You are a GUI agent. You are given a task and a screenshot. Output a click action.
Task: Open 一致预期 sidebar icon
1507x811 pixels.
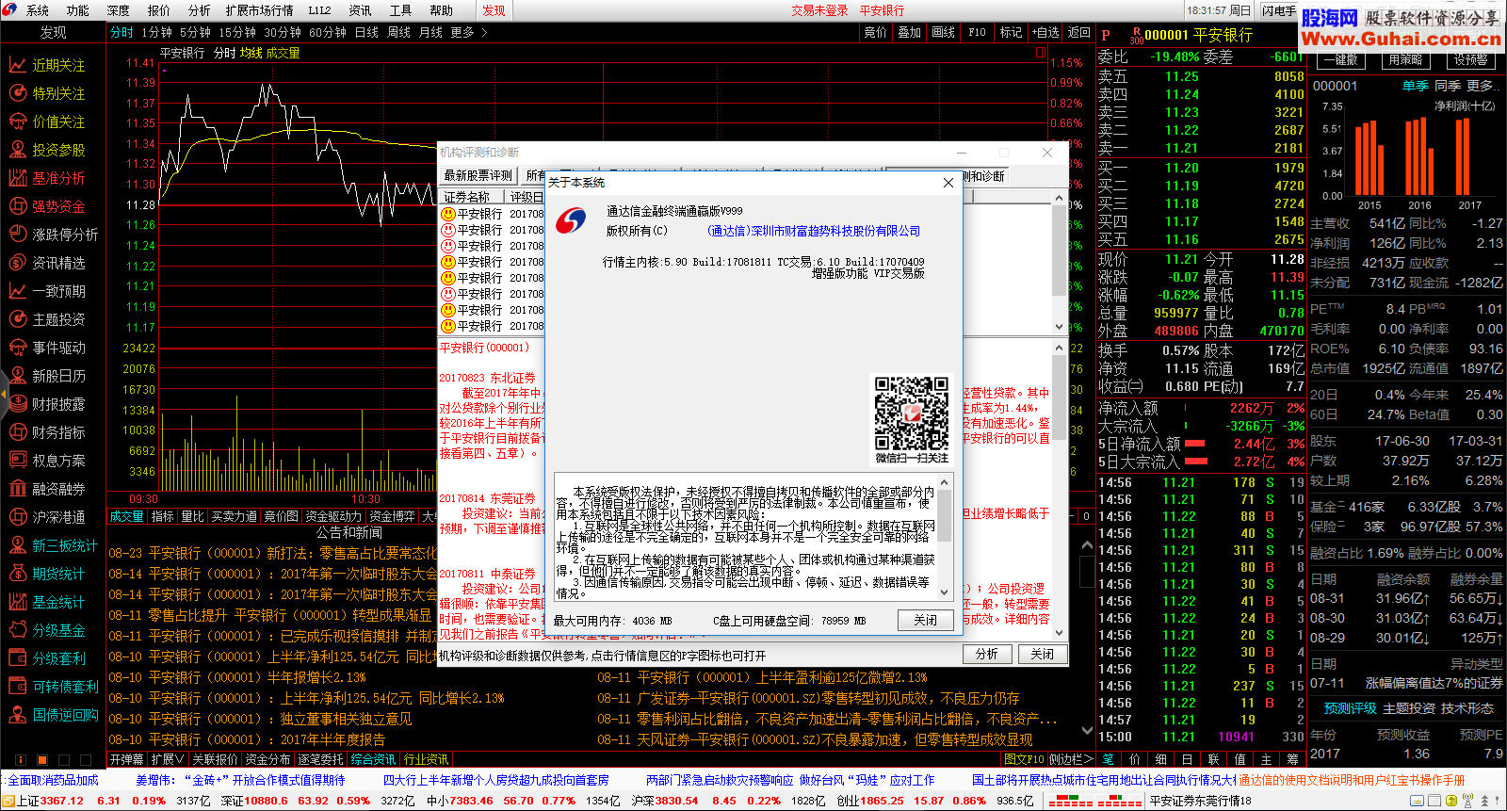tap(17, 291)
